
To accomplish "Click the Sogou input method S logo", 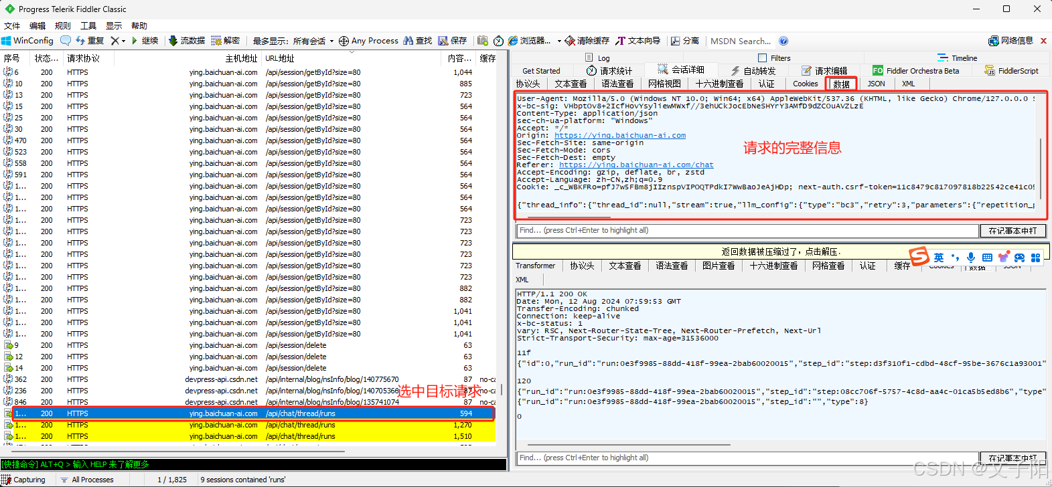I will [919, 256].
